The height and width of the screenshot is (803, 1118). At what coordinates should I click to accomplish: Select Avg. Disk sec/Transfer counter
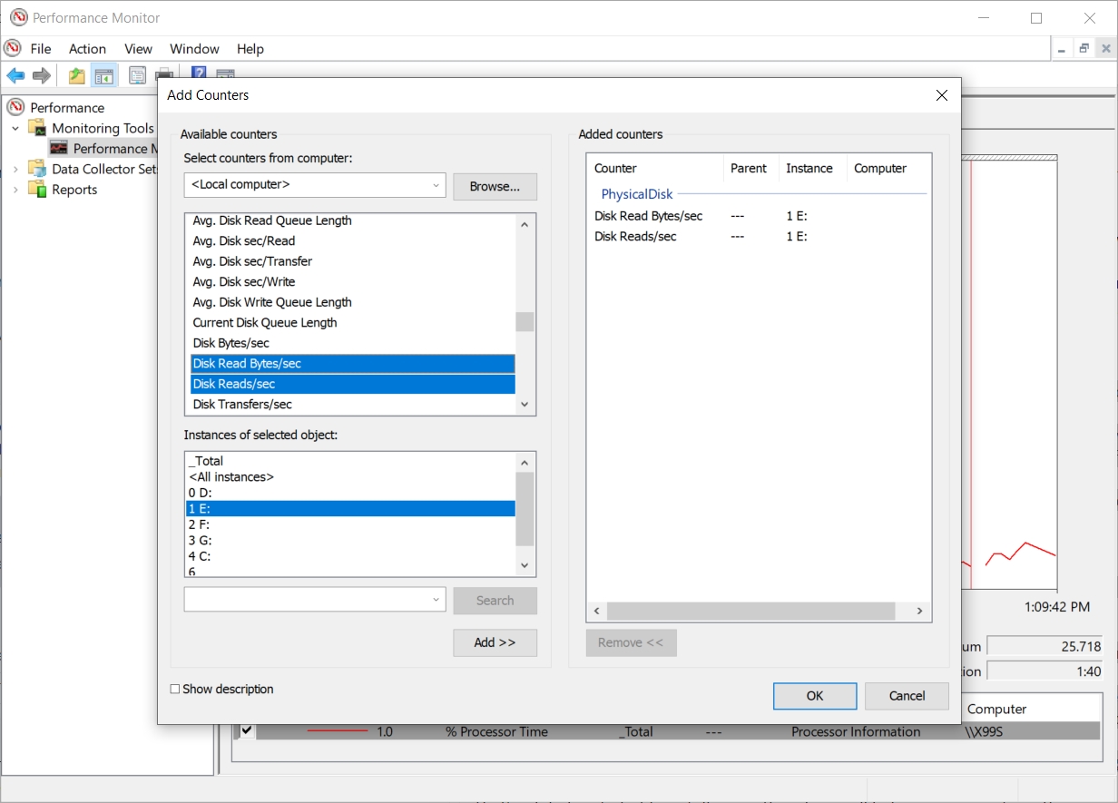pos(352,261)
